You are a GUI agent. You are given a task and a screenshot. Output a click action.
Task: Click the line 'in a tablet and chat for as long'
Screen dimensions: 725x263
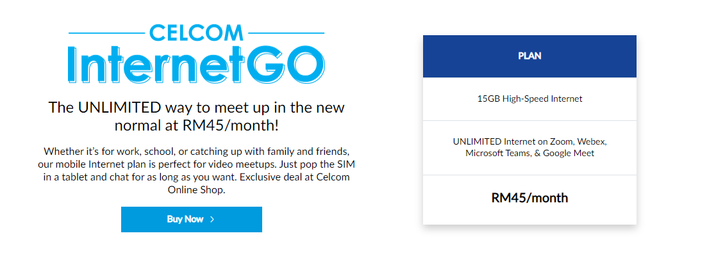tap(197, 177)
